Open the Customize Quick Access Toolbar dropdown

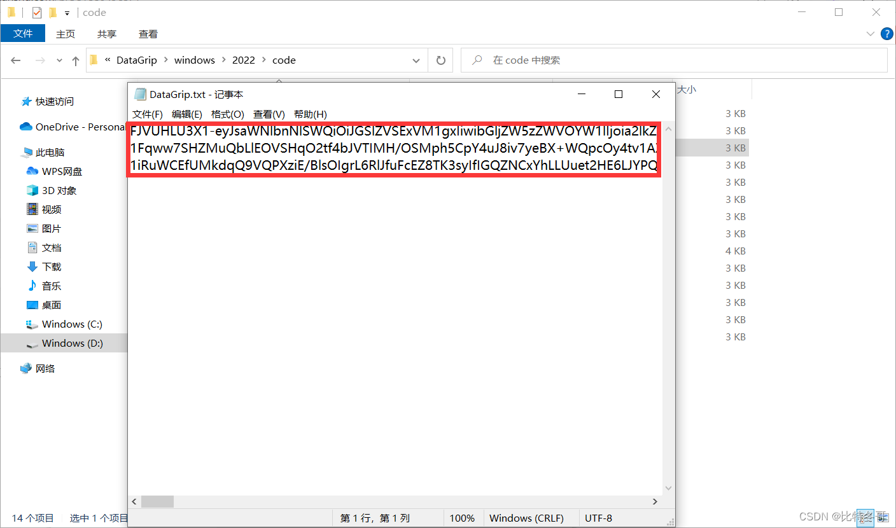[x=66, y=11]
